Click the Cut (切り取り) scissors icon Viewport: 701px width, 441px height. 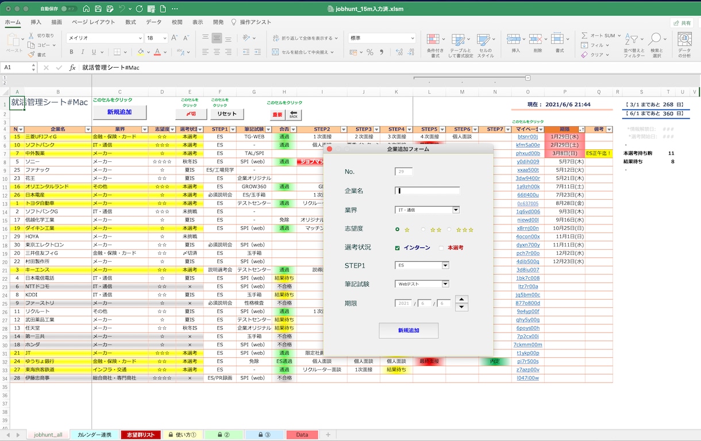point(31,36)
